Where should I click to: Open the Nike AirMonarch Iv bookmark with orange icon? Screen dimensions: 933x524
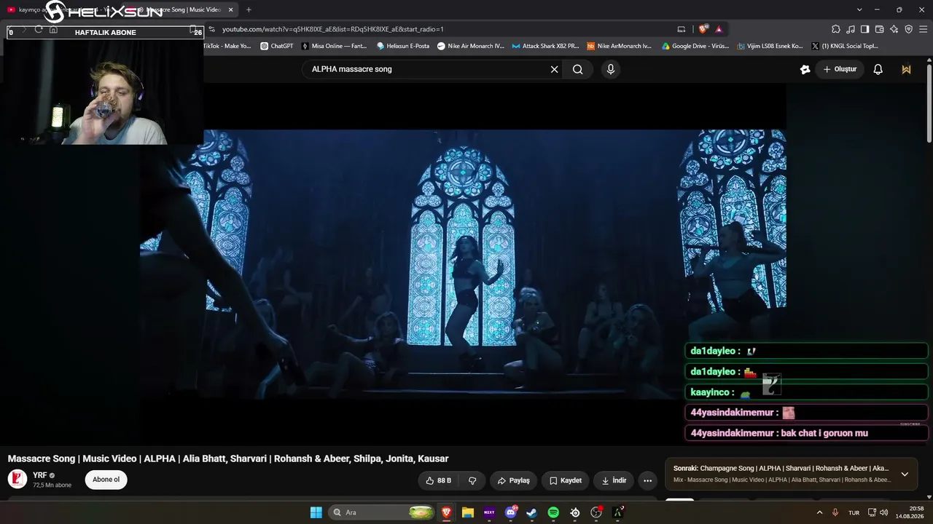tap(620, 46)
